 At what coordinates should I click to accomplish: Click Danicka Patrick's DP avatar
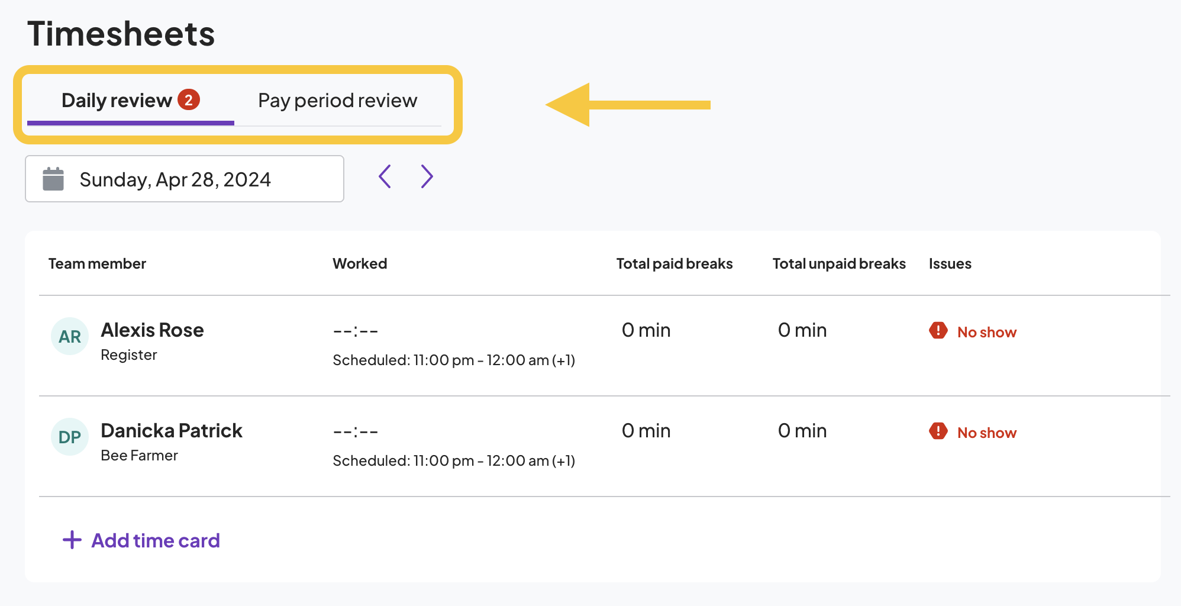coord(70,437)
